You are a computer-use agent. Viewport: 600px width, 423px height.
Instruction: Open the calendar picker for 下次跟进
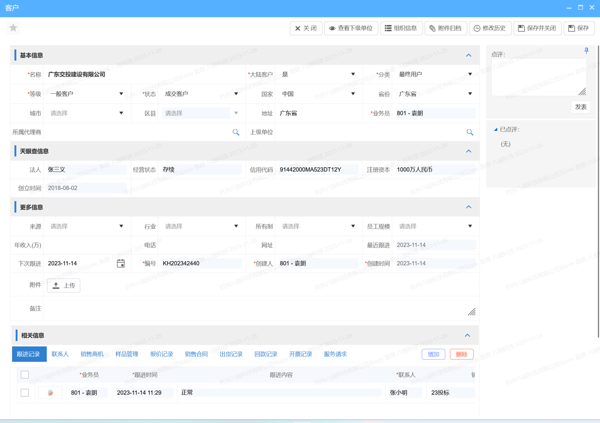[121, 264]
